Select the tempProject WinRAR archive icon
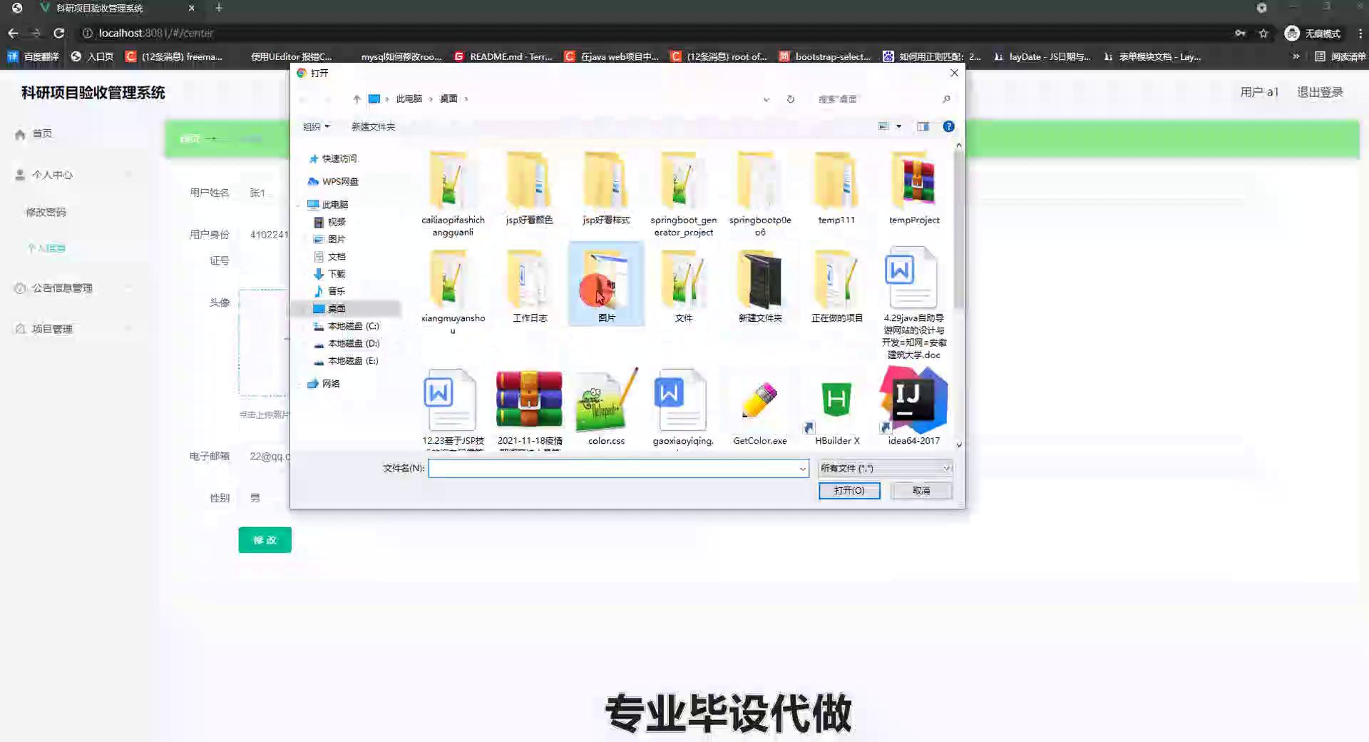 (x=913, y=181)
